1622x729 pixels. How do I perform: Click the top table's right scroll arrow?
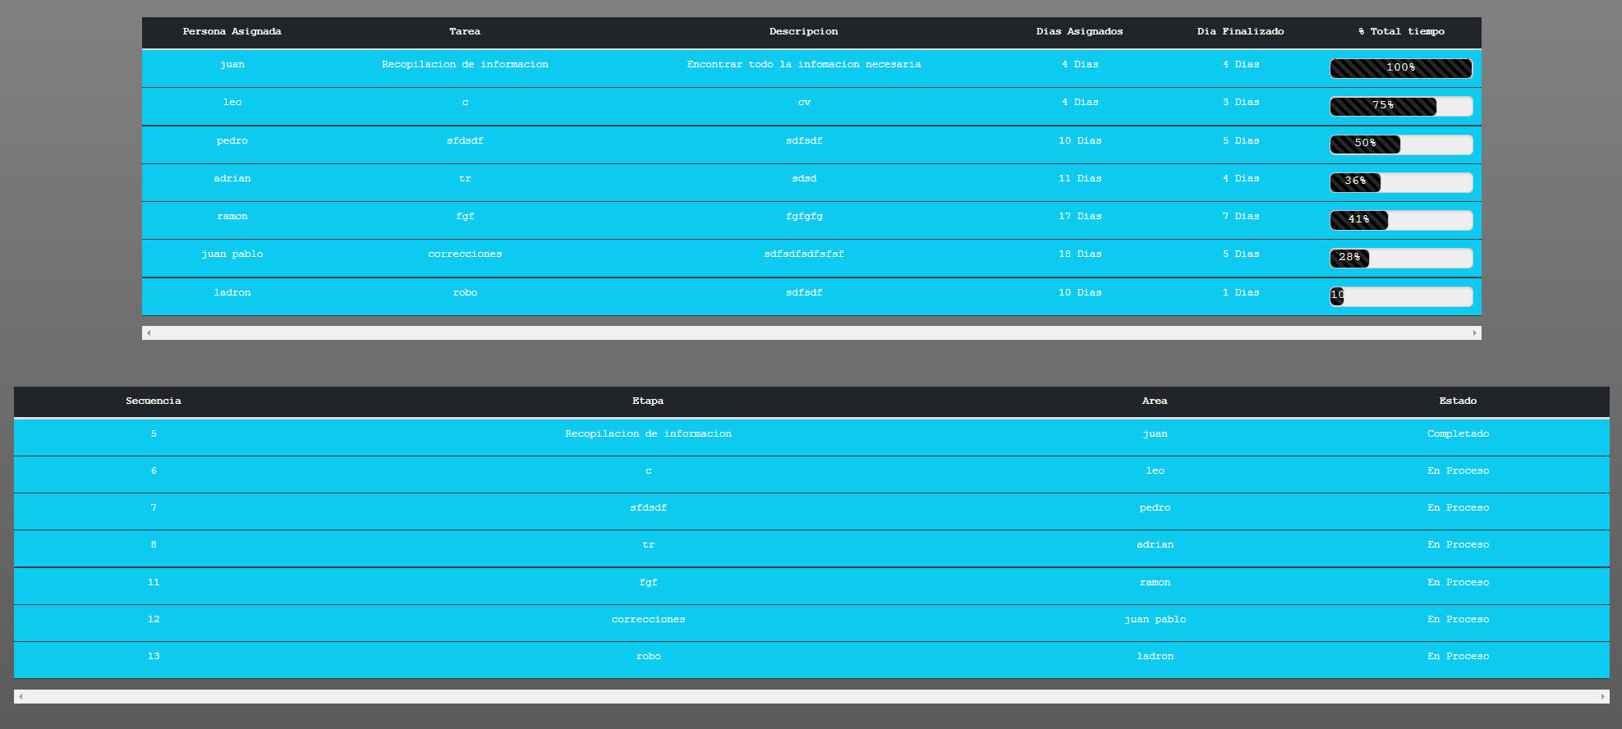point(1475,333)
